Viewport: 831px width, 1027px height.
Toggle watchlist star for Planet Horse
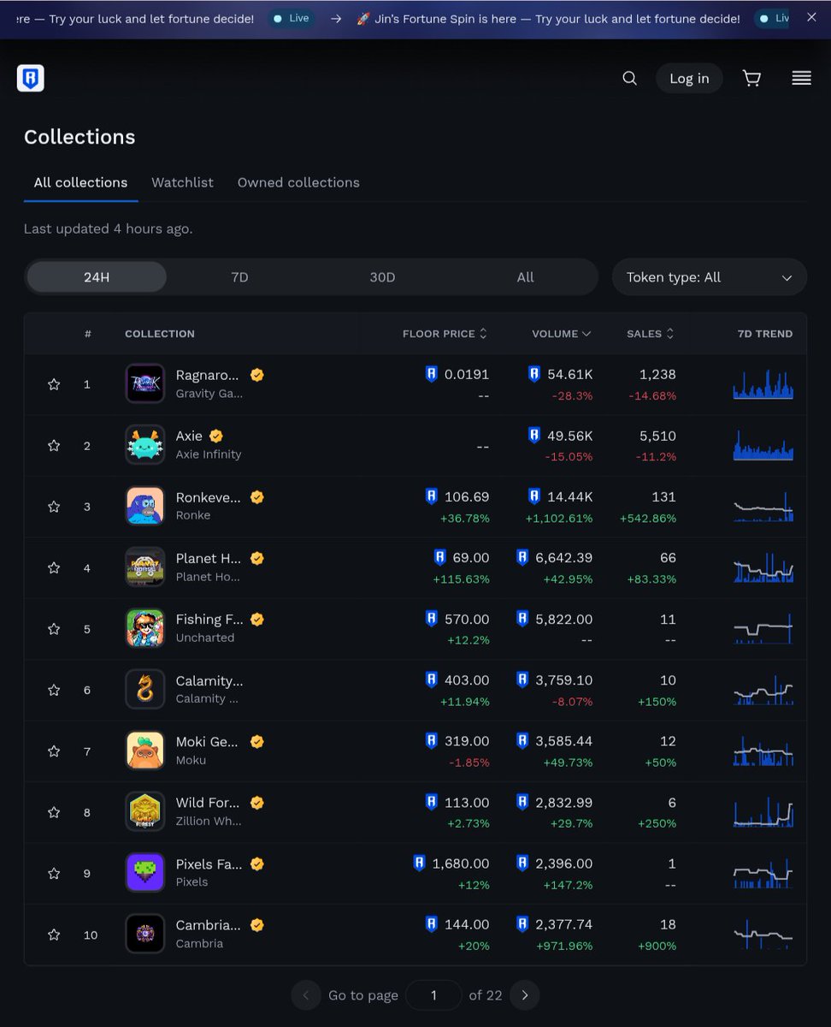point(54,568)
